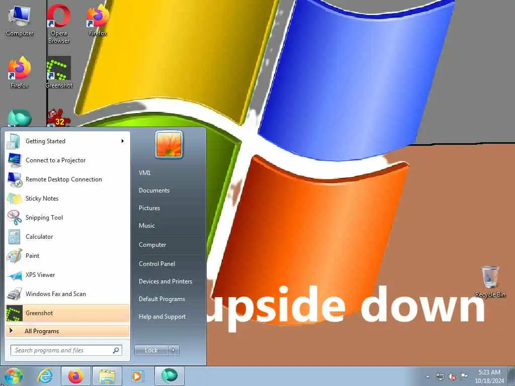
Task: Open Help and Support
Action: (162, 317)
